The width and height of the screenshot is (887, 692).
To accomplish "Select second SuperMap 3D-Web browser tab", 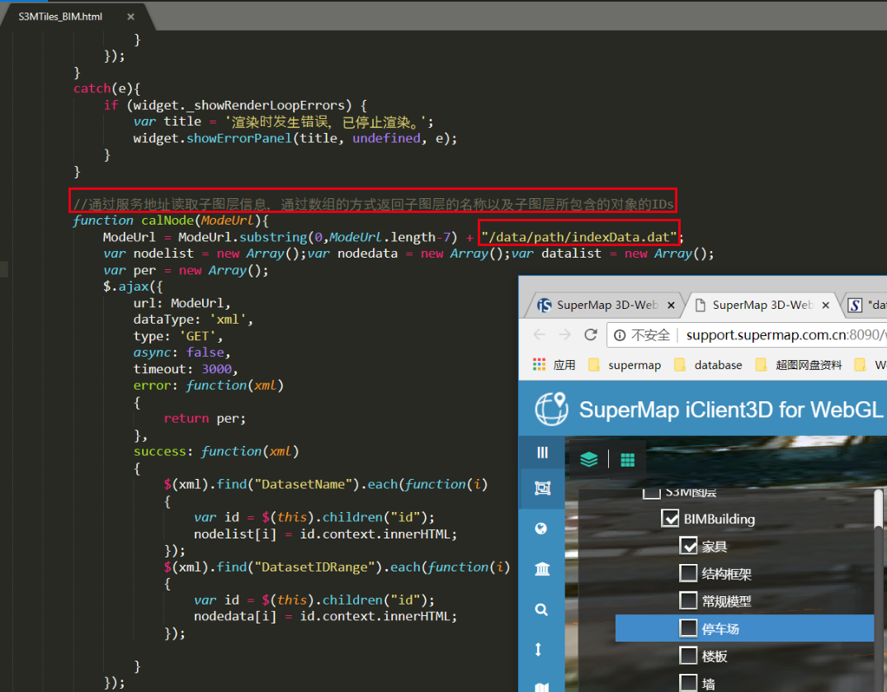I will coord(762,306).
